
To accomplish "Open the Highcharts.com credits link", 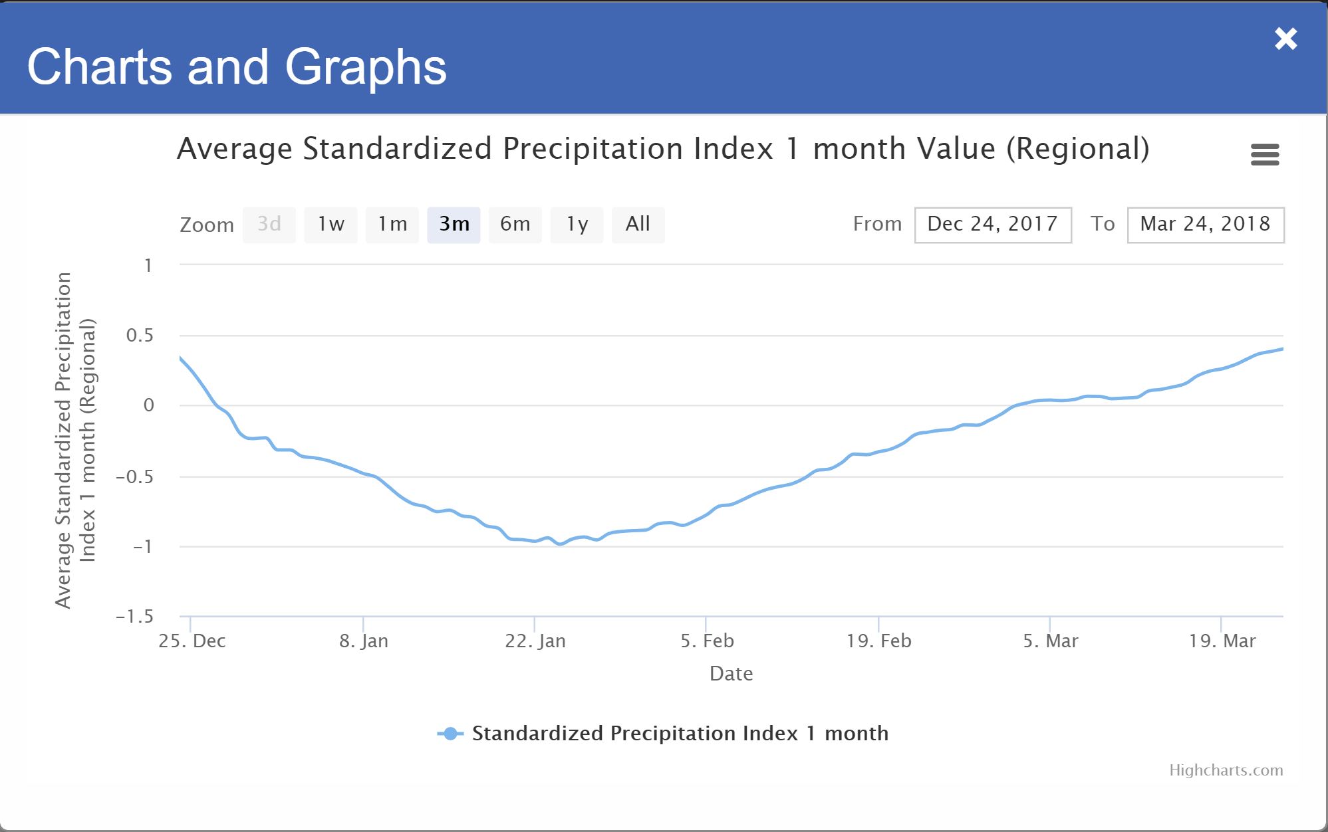I will pos(1226,770).
